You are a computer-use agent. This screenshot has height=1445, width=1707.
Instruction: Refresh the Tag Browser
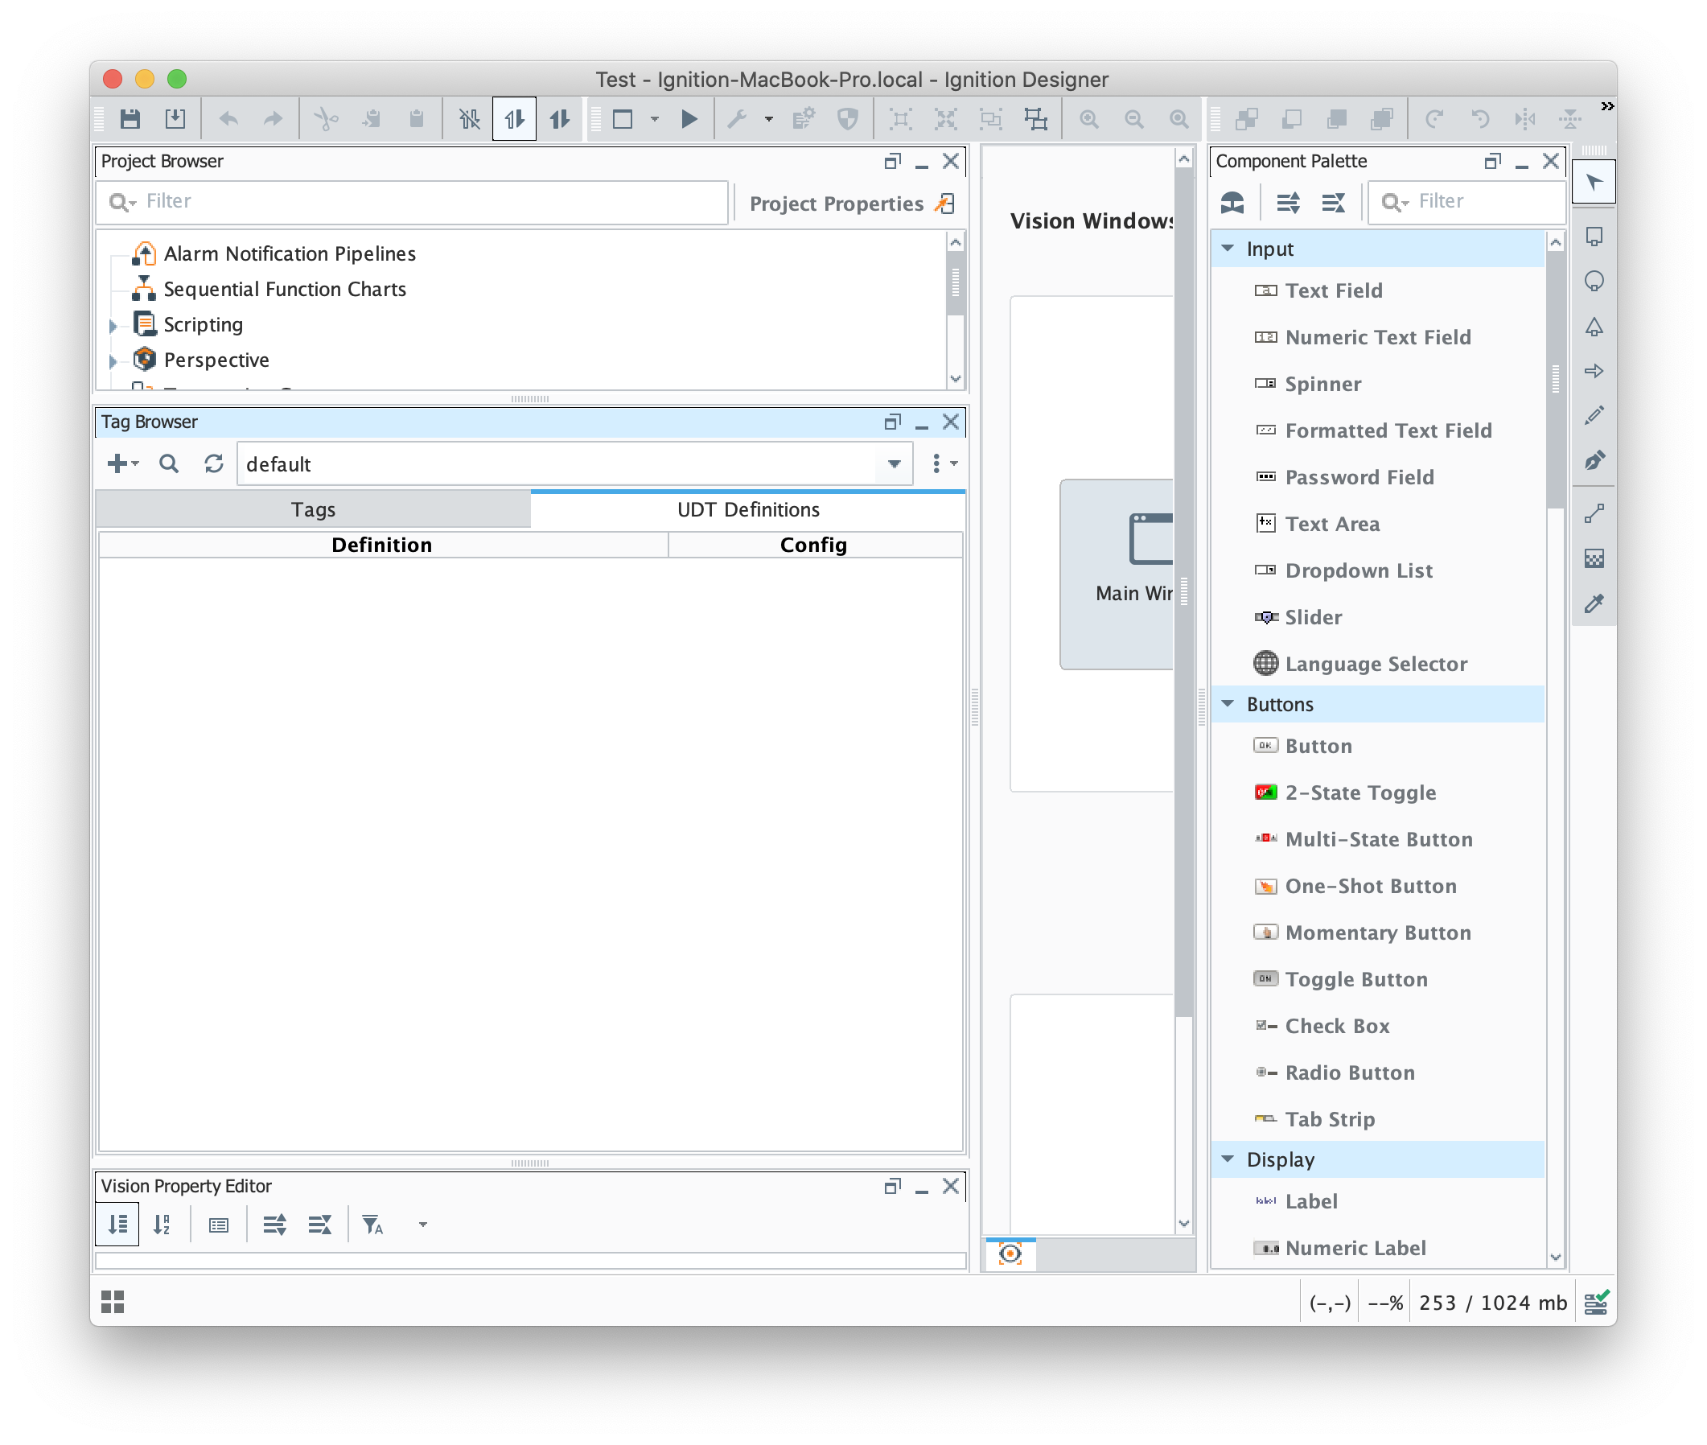214,463
